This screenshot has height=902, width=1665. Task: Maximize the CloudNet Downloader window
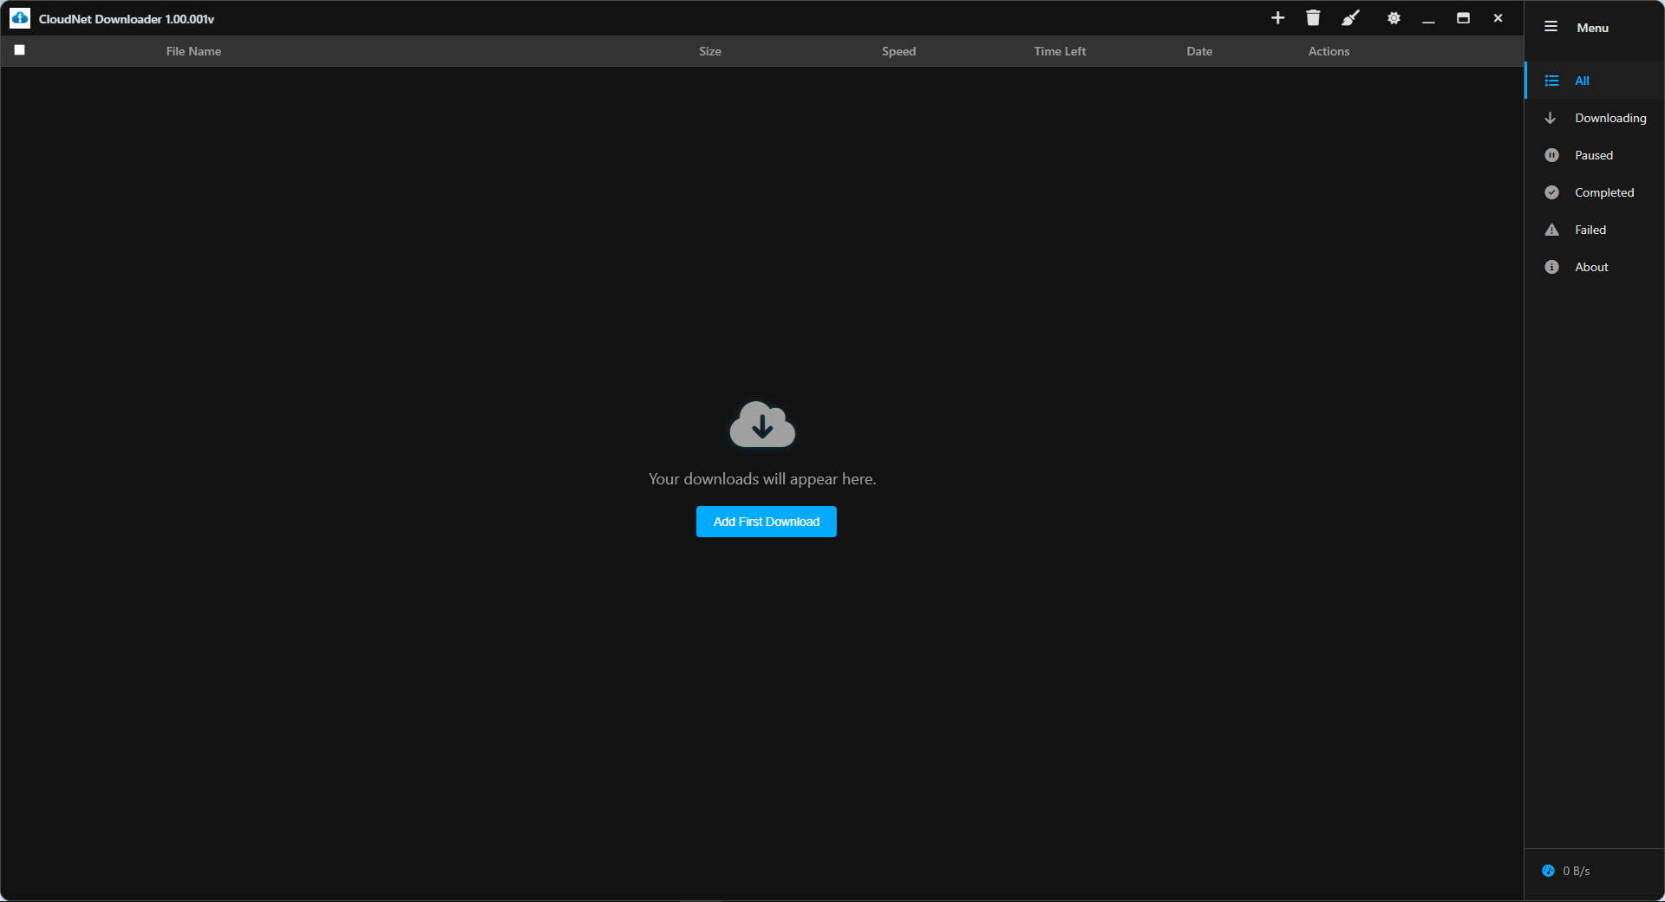click(1463, 18)
